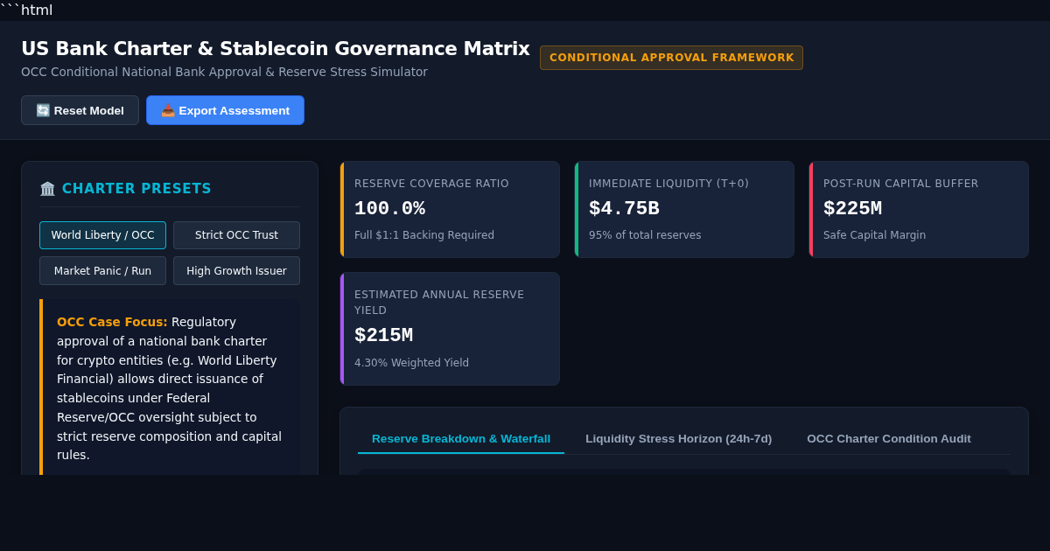The image size is (1050, 551).
Task: Click the Reserve Coverage Ratio card
Action: point(450,210)
